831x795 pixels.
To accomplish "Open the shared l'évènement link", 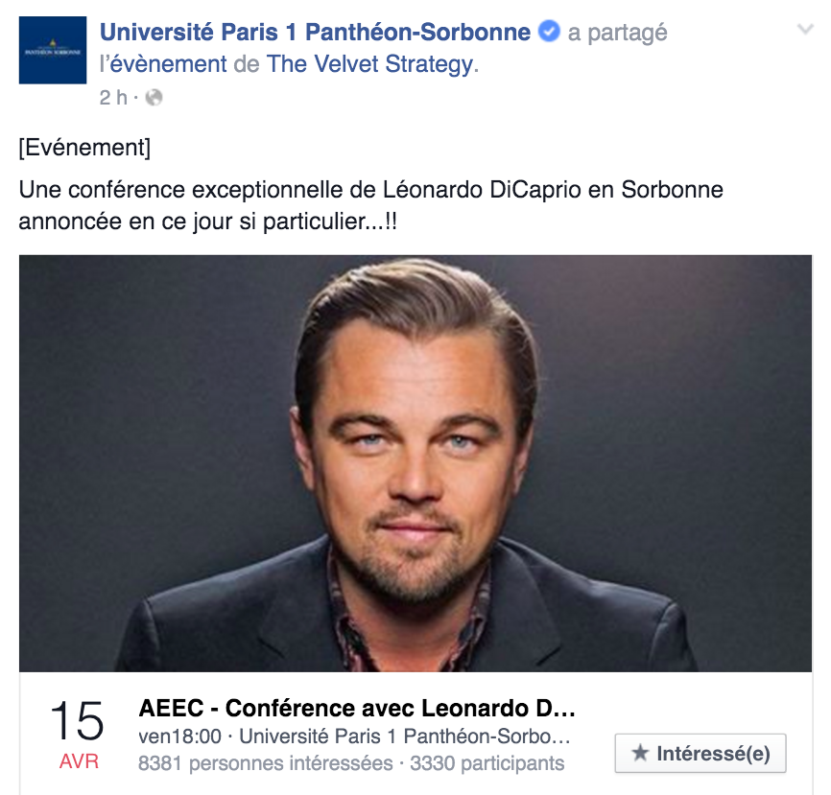I will pyautogui.click(x=163, y=64).
